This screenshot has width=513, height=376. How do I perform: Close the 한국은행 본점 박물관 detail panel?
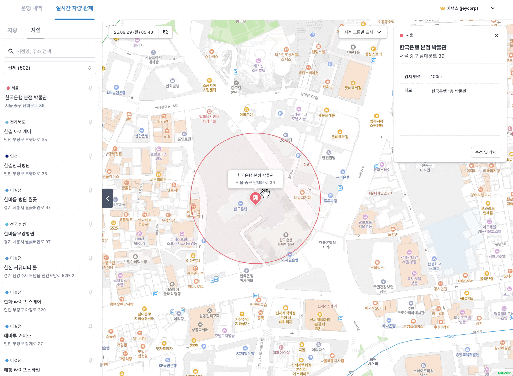496,36
